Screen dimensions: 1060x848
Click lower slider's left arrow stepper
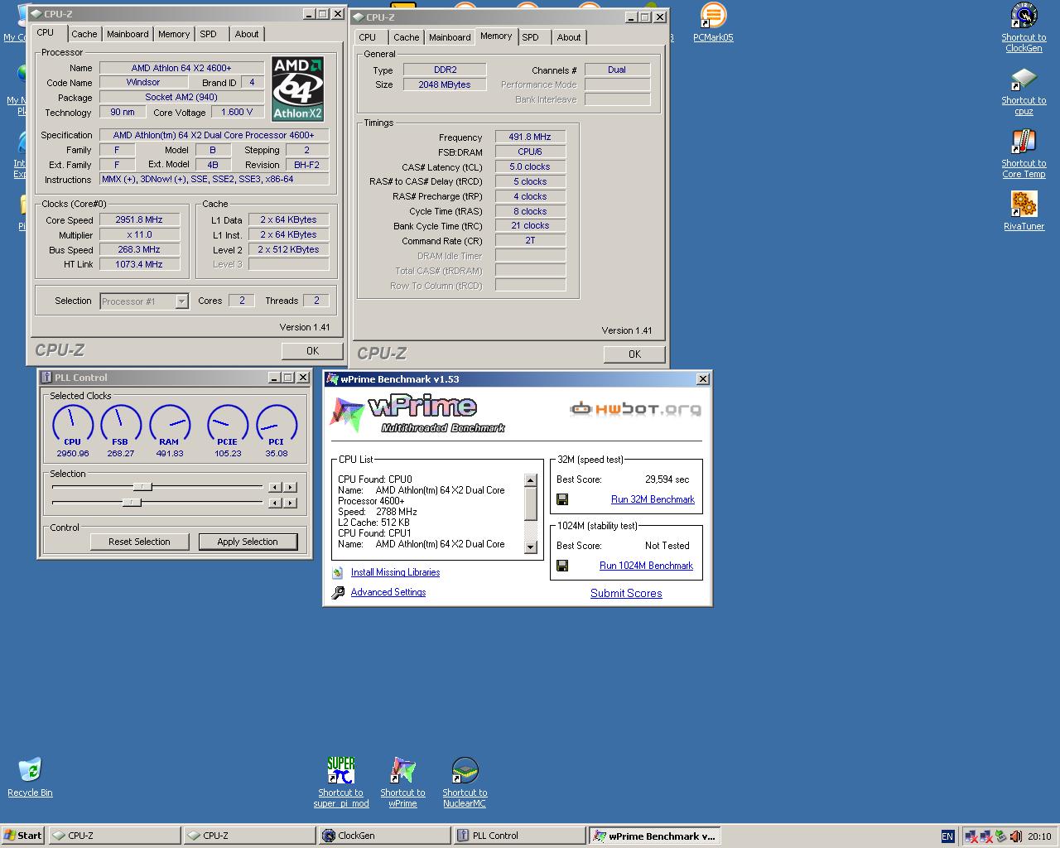coord(275,503)
